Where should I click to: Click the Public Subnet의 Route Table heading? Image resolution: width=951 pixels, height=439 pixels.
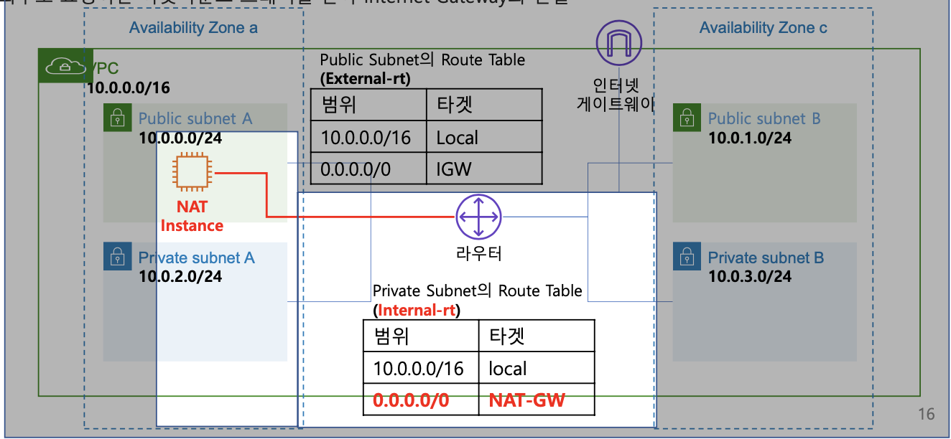(422, 60)
